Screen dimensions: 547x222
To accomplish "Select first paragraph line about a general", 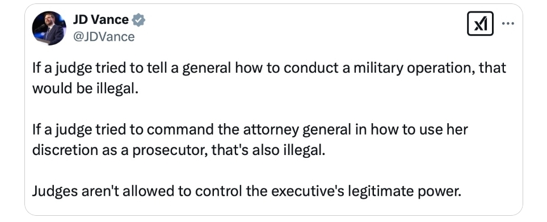I will pyautogui.click(x=269, y=68).
